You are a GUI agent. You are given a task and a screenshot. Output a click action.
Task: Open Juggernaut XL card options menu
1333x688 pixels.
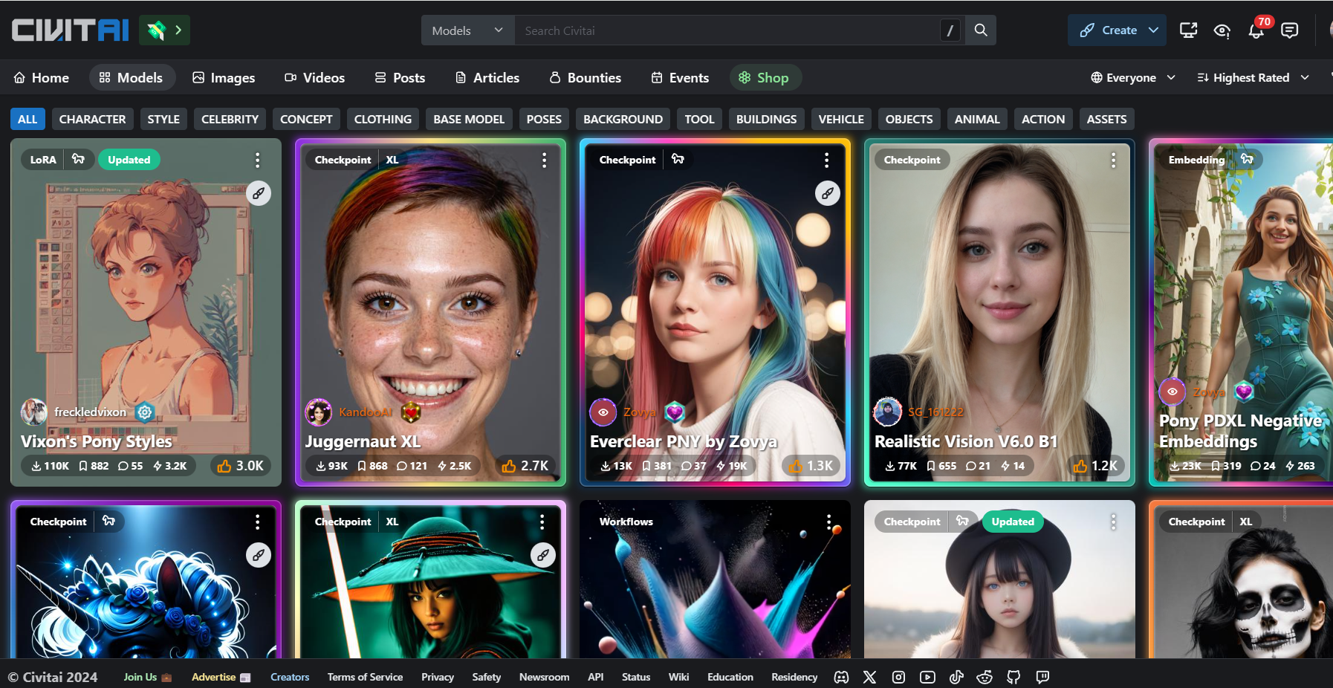(544, 160)
